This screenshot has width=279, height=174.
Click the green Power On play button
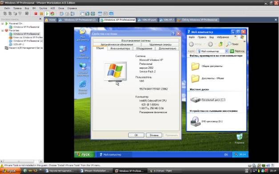pyautogui.click(x=47, y=13)
